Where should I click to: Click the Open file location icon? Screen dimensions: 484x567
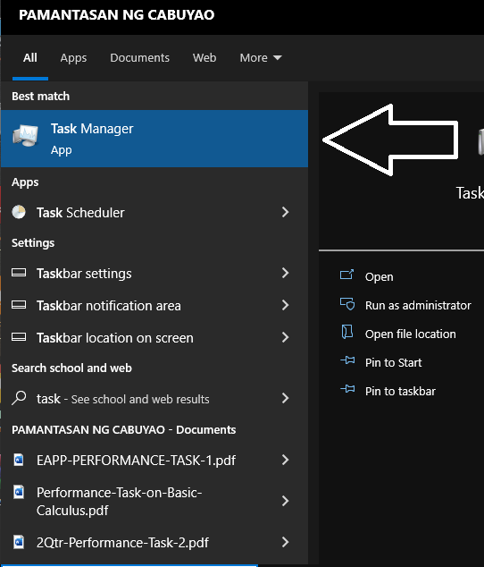click(347, 332)
